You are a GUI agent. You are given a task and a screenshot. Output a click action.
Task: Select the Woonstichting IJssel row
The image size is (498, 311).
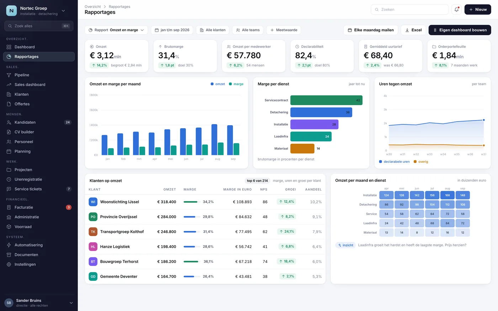tap(205, 202)
